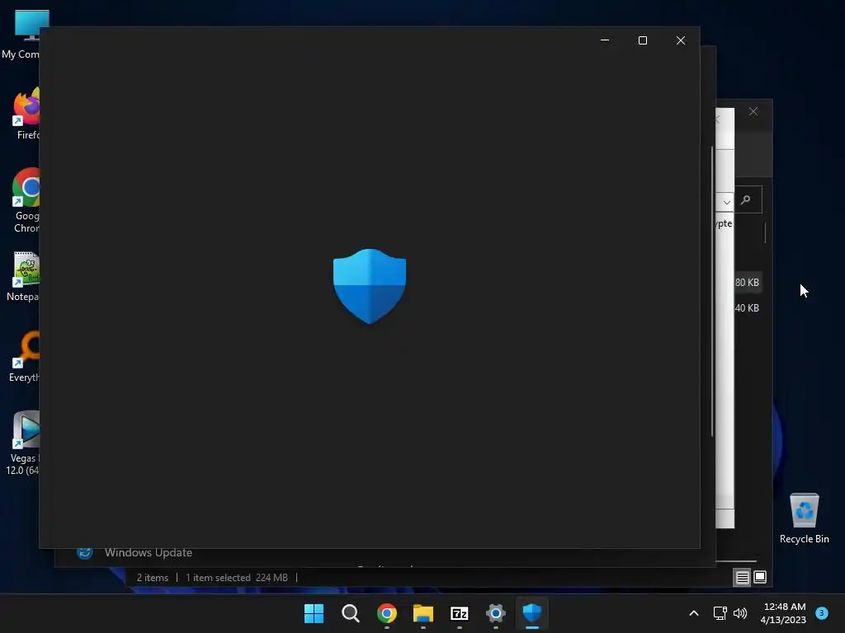Screen dimensions: 845x633
Task: Select the file row sized 40 KB
Action: tap(747, 308)
